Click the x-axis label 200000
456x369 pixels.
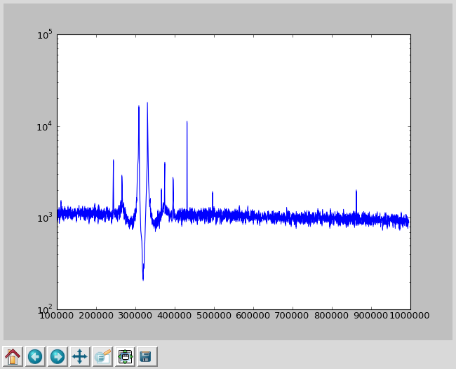(96, 316)
